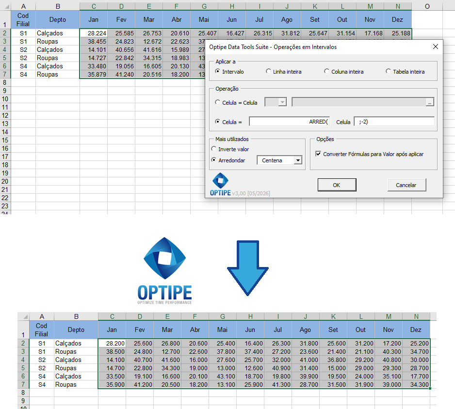
Task: Click the Cancelar button
Action: pyautogui.click(x=407, y=185)
